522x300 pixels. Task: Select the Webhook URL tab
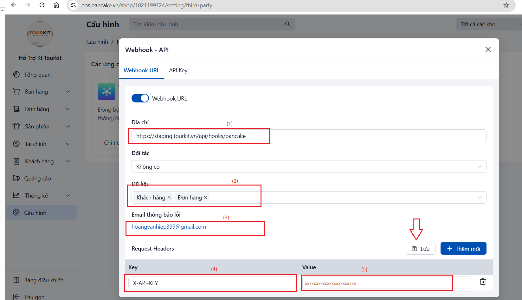(x=141, y=70)
